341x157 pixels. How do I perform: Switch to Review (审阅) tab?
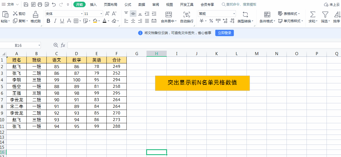[x=156, y=4]
